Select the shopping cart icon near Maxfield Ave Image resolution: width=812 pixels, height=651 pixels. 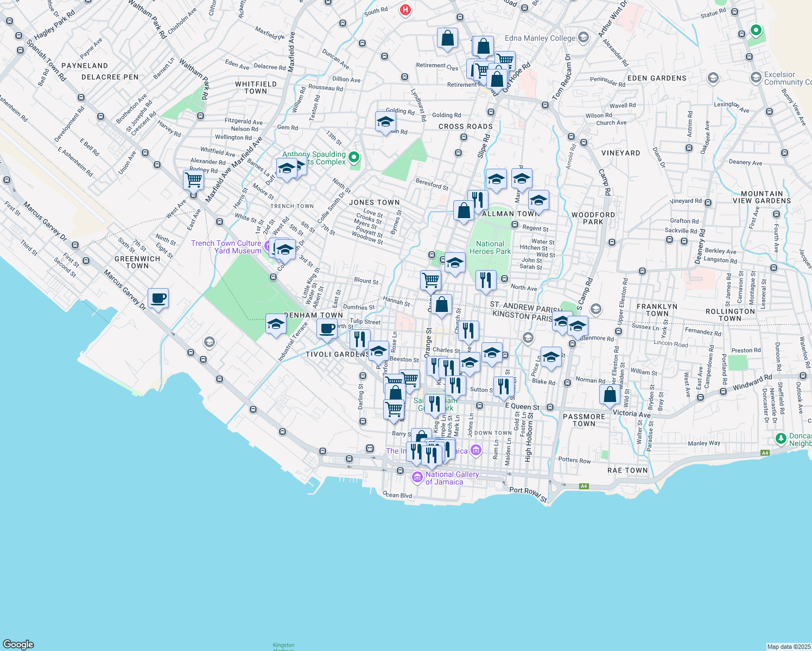tap(193, 180)
